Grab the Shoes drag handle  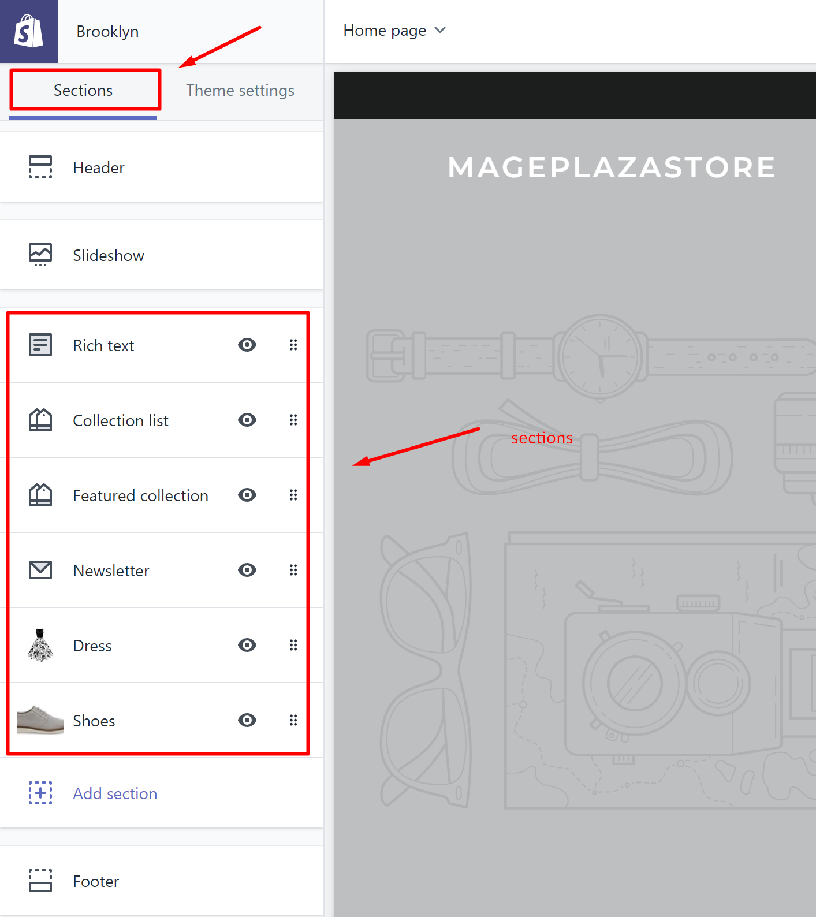(x=293, y=720)
